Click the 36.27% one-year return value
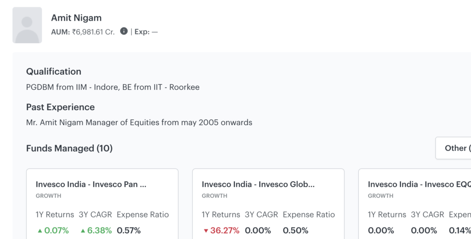 [x=224, y=230]
